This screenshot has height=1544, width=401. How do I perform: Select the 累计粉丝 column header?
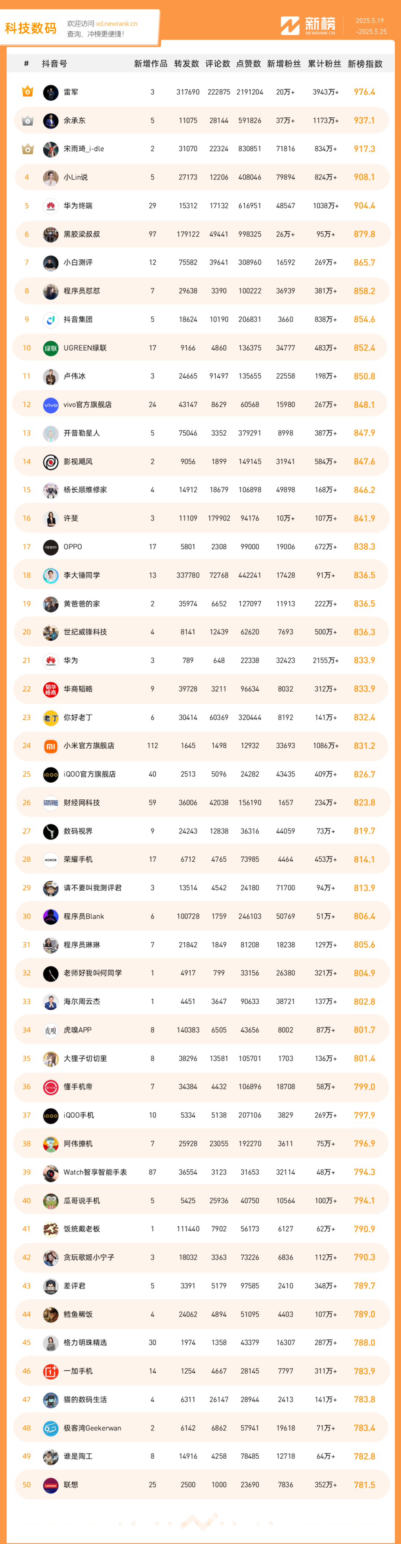click(x=324, y=64)
